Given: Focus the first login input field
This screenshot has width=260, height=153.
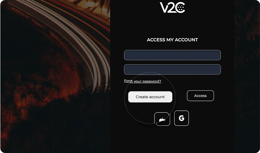Looking at the screenshot, I should (172, 55).
